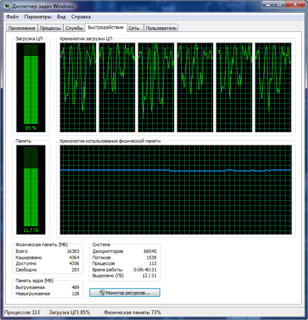
Task: Click the Загрузка ЦП group label
Action: (x=29, y=39)
